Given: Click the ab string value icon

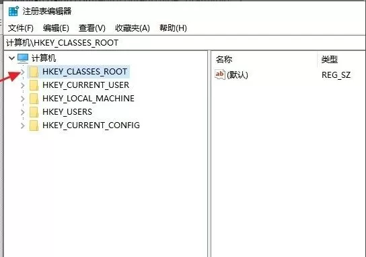Looking at the screenshot, I should (x=220, y=74).
